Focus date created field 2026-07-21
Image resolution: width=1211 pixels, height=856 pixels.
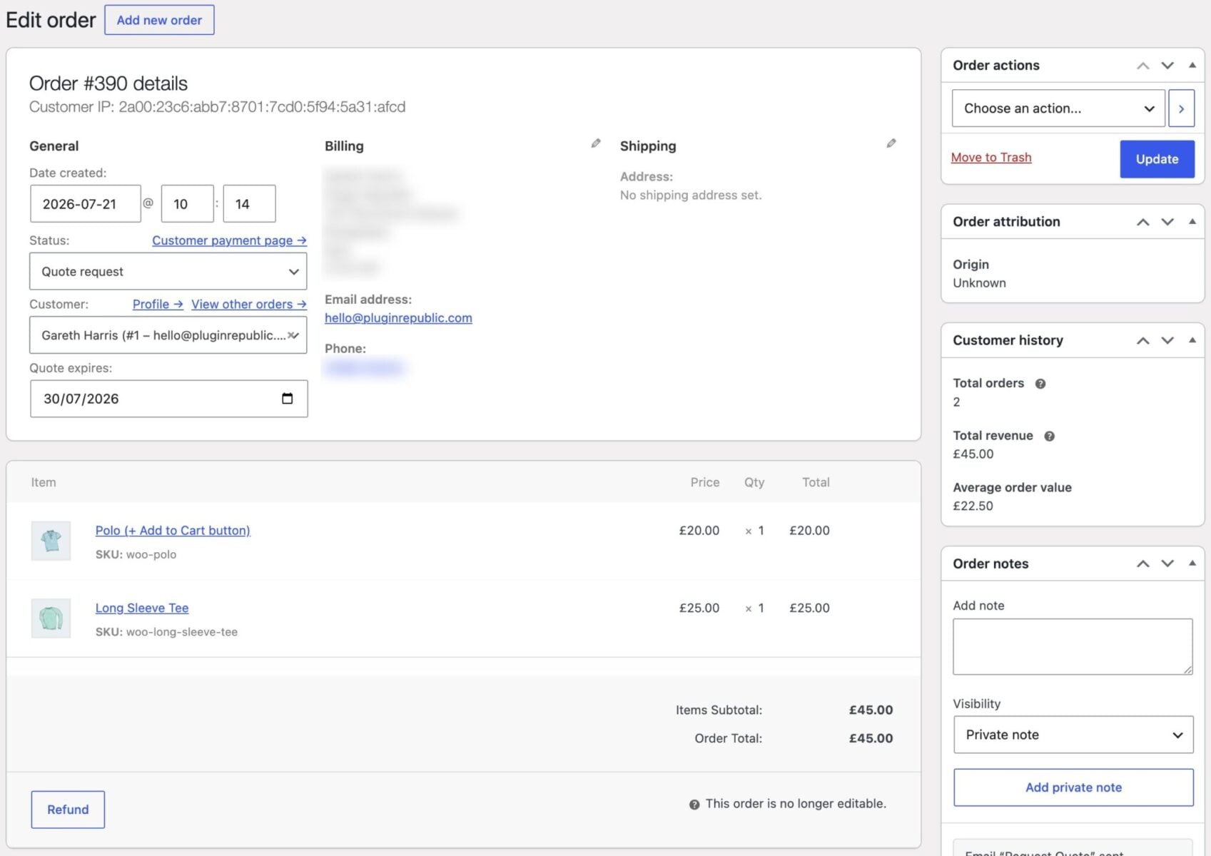86,204
